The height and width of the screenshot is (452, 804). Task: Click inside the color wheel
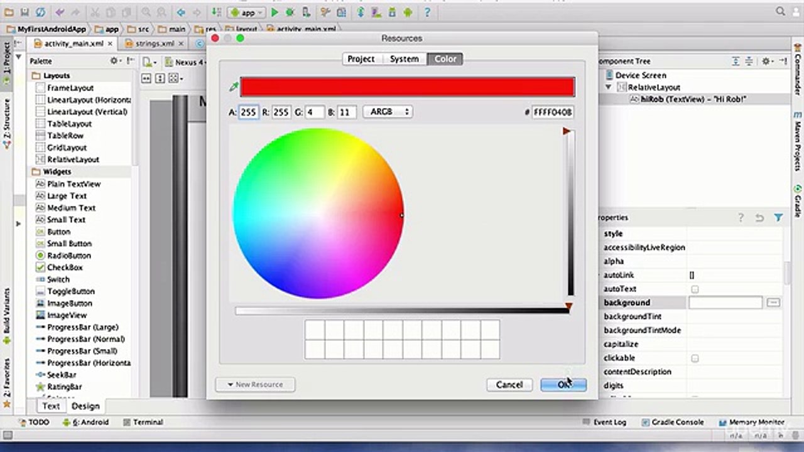click(318, 213)
